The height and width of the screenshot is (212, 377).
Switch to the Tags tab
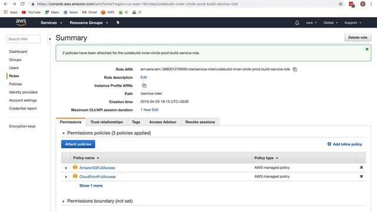136,122
